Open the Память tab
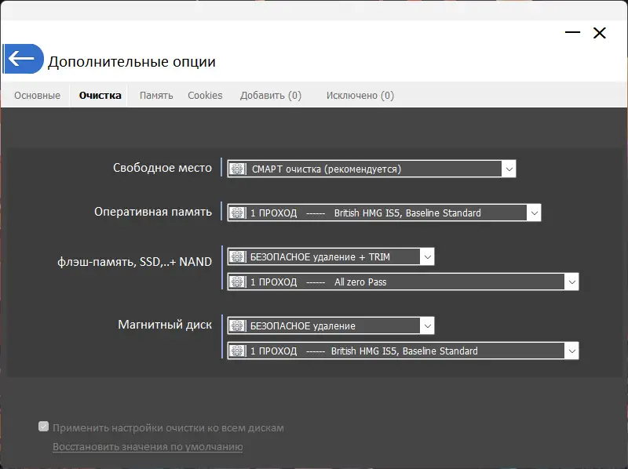This screenshot has height=469, width=628. (156, 96)
